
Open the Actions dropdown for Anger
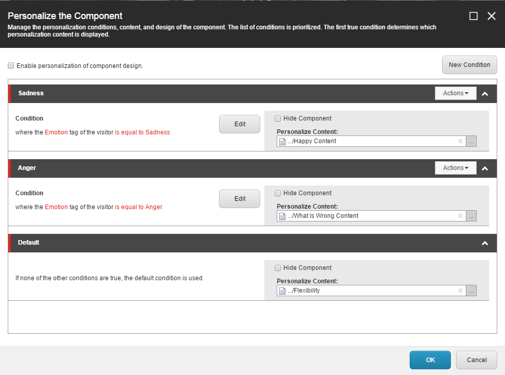coord(456,168)
